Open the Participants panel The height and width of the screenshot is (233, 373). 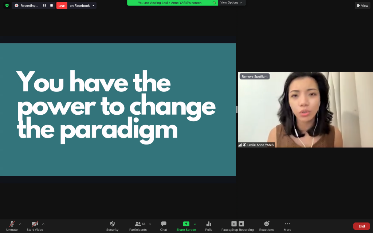point(138,226)
